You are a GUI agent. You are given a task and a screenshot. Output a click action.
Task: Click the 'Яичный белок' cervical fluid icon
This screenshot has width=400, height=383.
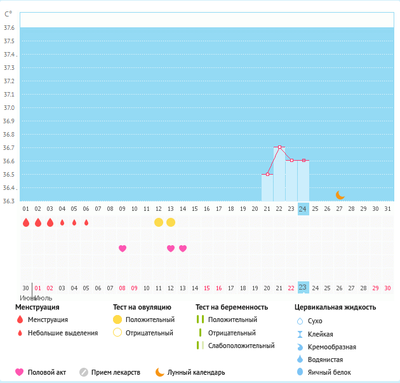click(x=300, y=372)
